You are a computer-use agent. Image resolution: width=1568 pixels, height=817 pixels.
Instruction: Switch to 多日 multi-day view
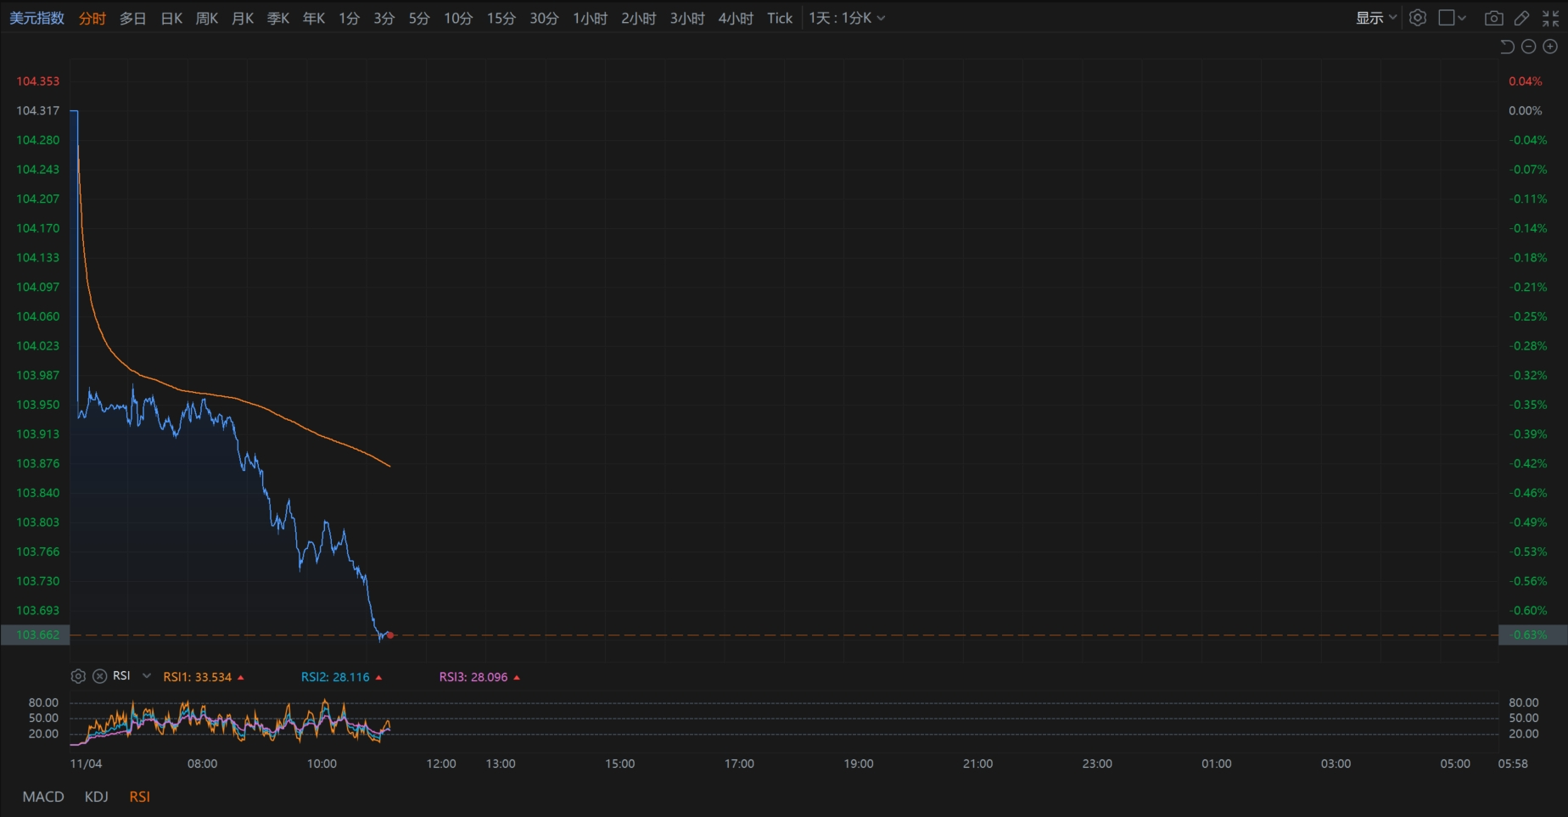coord(132,18)
